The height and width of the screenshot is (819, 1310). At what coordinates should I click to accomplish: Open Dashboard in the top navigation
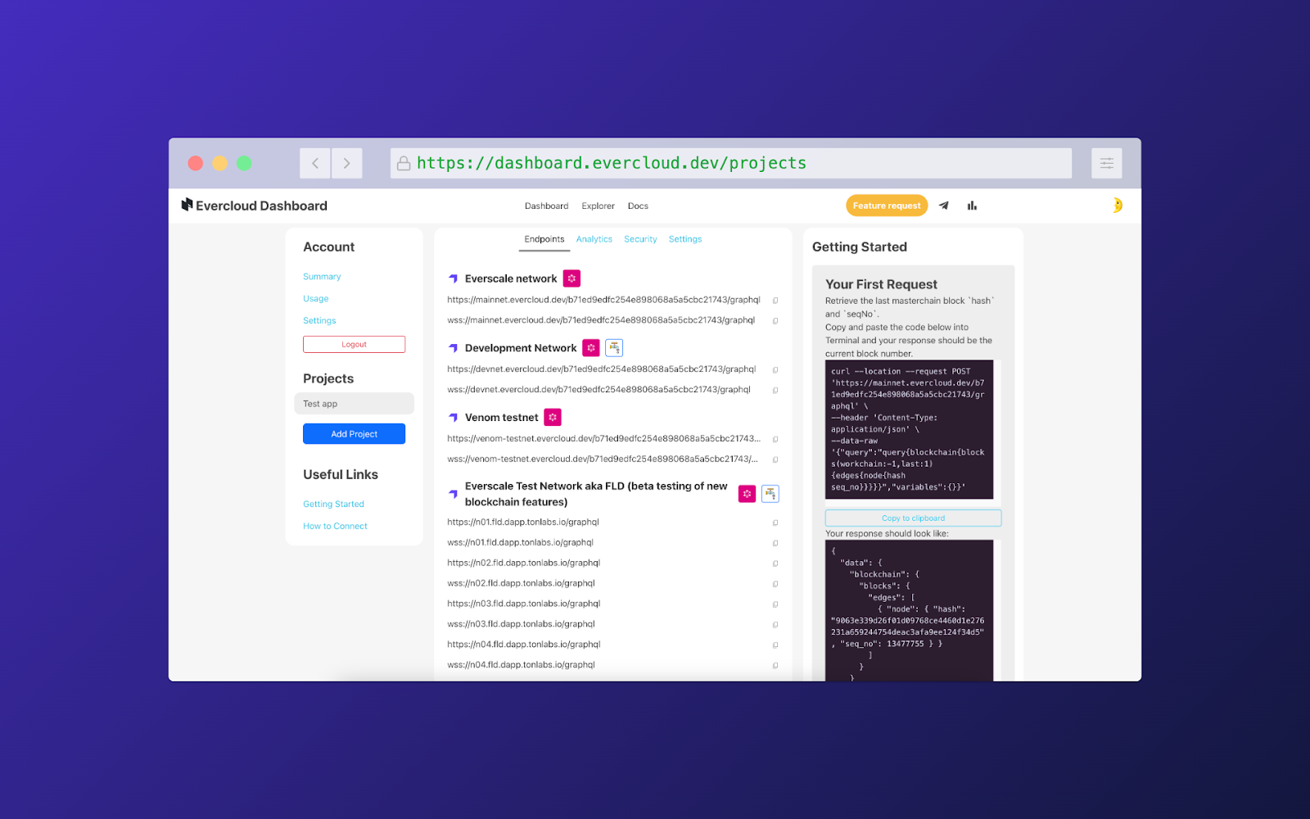click(x=546, y=206)
